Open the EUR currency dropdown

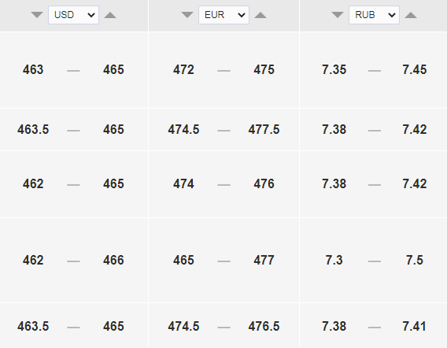223,15
